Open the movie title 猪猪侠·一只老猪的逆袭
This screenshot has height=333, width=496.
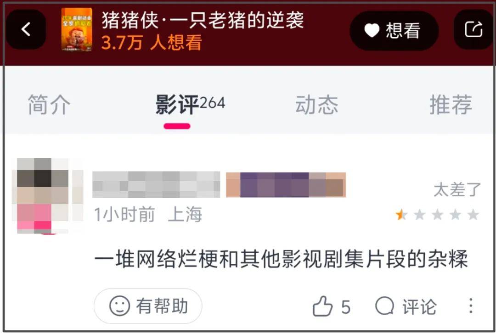pos(203,20)
